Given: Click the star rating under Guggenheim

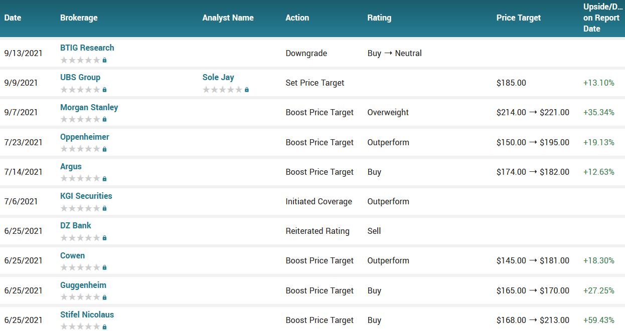Looking at the screenshot, I should coord(80,297).
